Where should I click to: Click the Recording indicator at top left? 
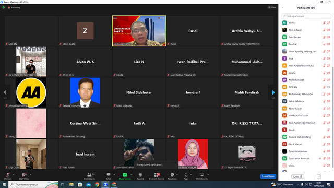pos(14,7)
